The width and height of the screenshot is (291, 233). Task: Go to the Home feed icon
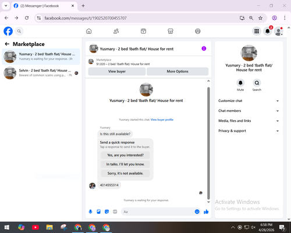pyautogui.click(x=89, y=31)
